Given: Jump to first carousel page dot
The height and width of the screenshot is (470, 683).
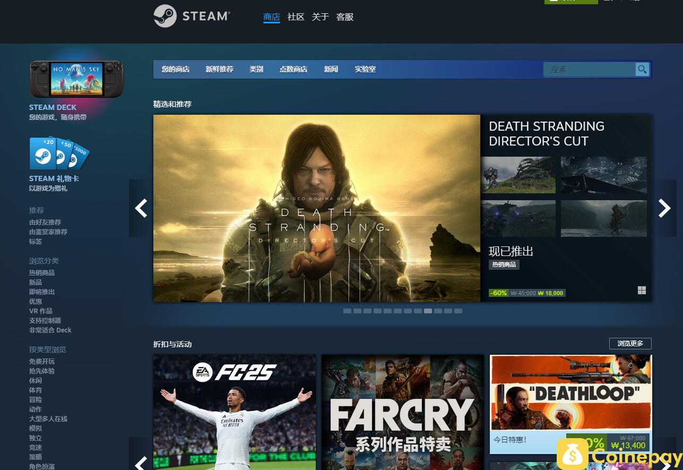Looking at the screenshot, I should coord(347,311).
